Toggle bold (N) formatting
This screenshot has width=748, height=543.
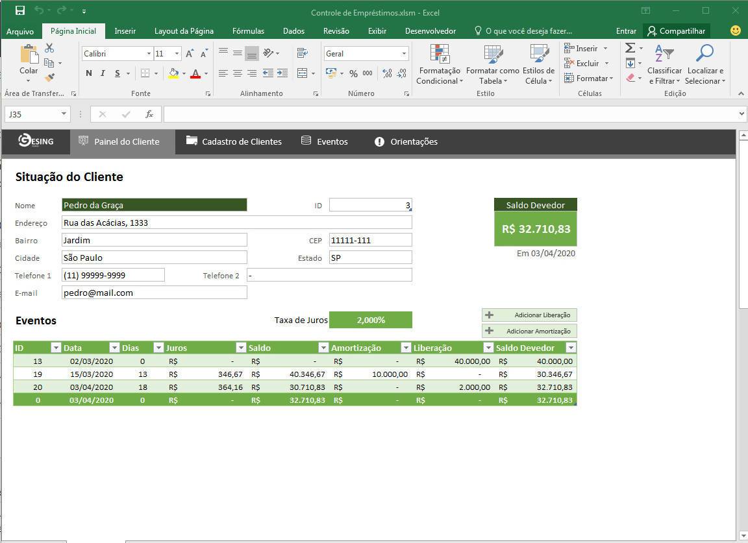(x=89, y=73)
